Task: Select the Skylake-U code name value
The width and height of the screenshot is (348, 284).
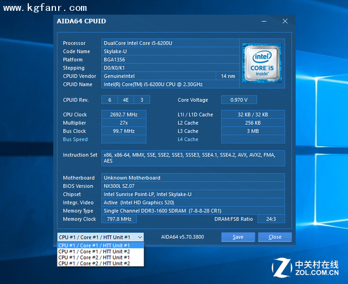Action: click(170, 52)
